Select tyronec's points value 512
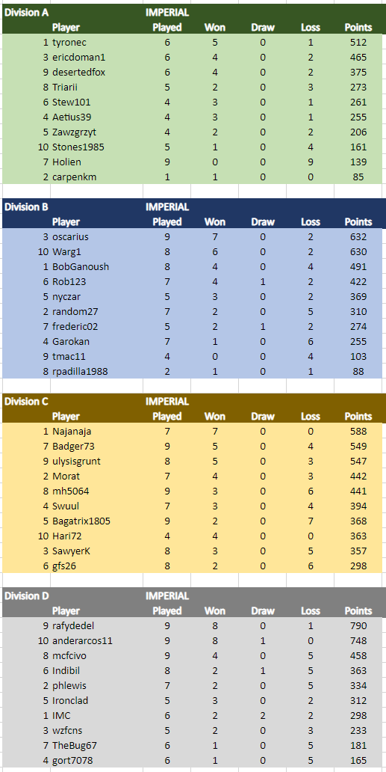This screenshot has height=772, width=386. point(358,43)
